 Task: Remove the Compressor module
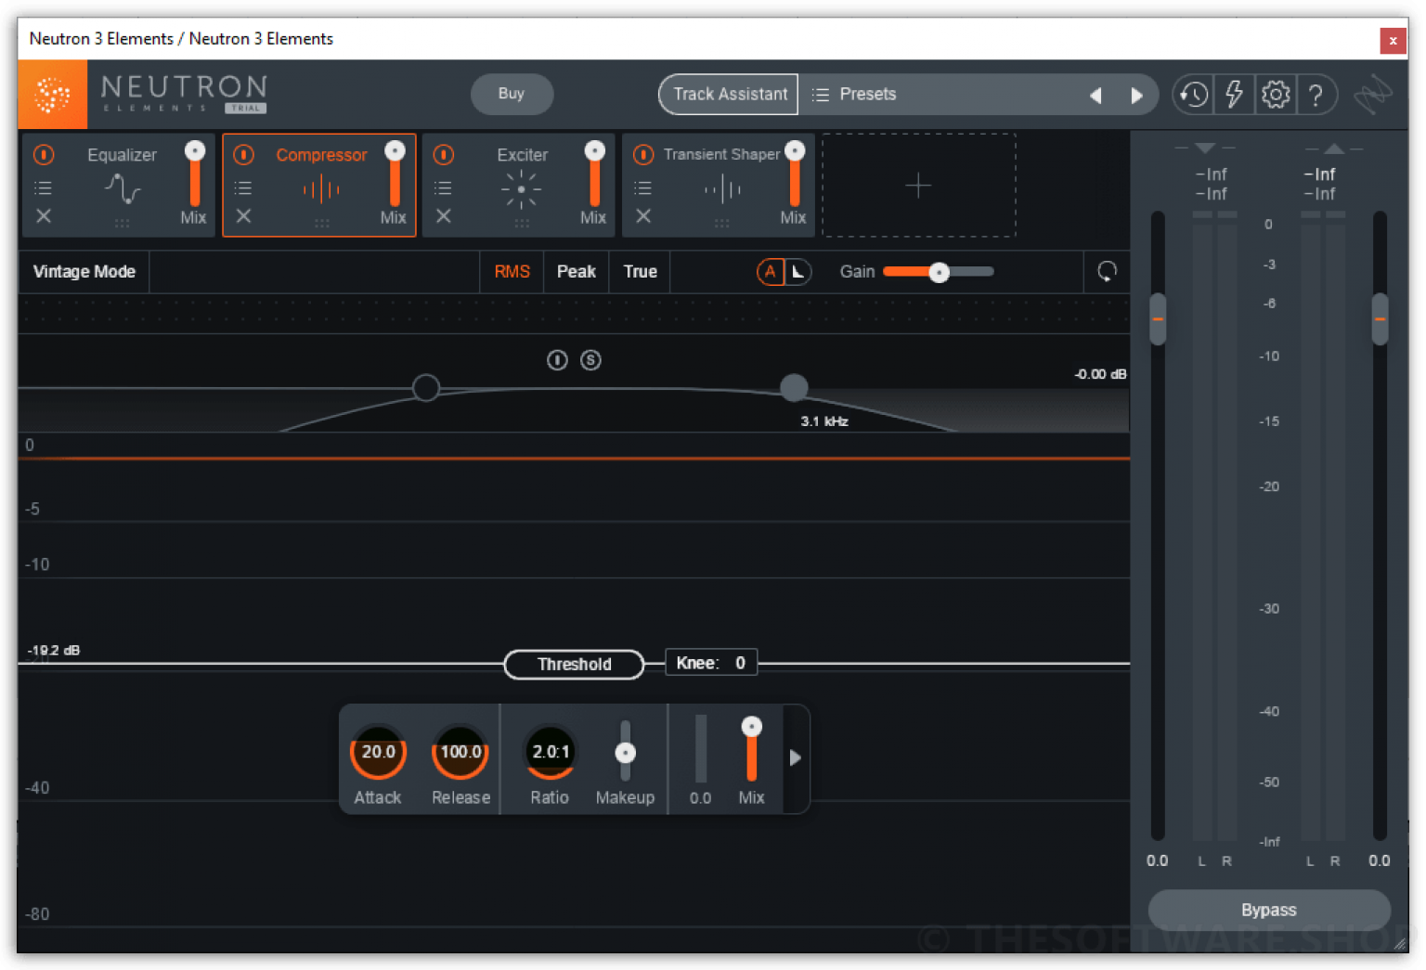coord(243,216)
